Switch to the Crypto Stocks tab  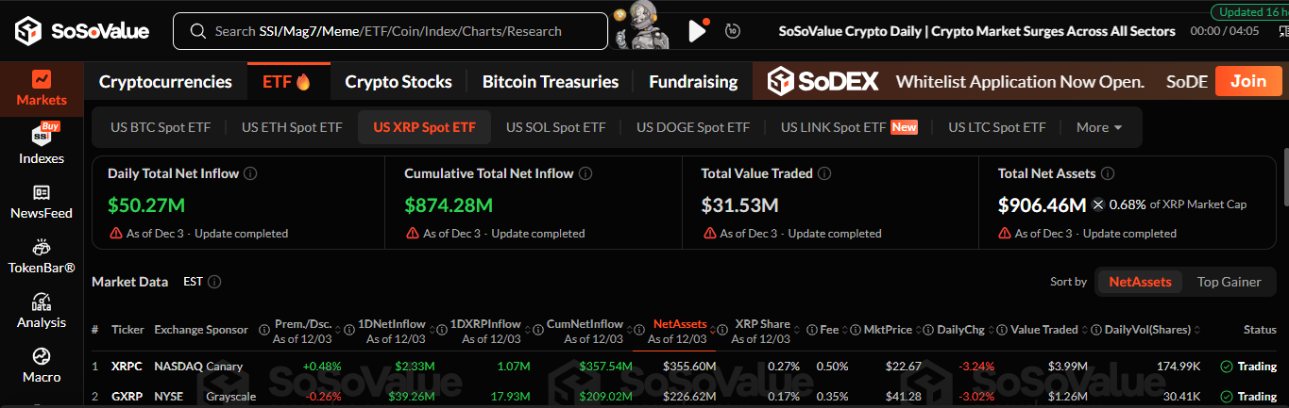398,82
